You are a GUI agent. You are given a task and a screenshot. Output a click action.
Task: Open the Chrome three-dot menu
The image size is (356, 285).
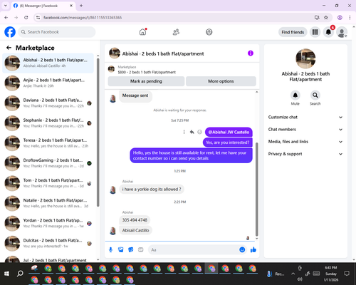(350, 18)
